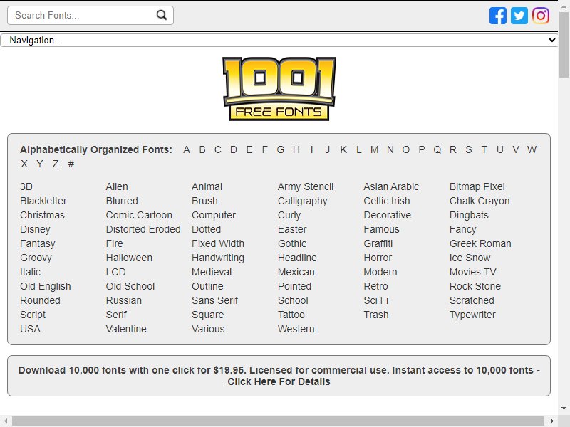Open Click Here For Details link

(279, 381)
